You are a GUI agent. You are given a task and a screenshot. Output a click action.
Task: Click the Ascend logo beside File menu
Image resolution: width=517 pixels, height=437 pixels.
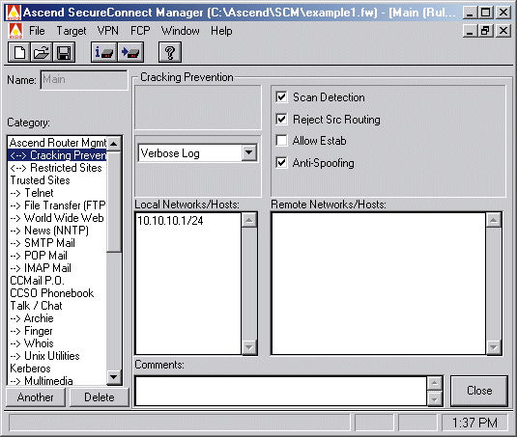click(15, 31)
